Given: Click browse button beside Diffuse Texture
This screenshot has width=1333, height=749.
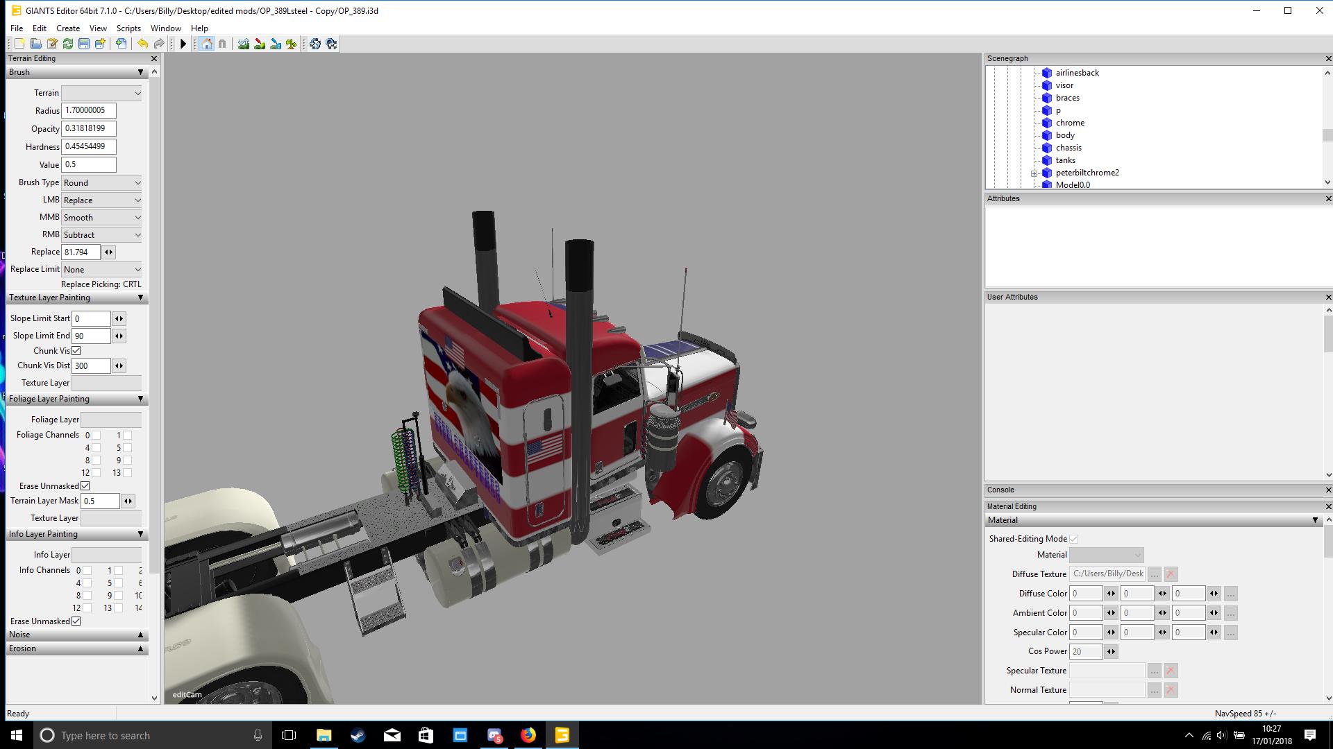Looking at the screenshot, I should (1154, 574).
